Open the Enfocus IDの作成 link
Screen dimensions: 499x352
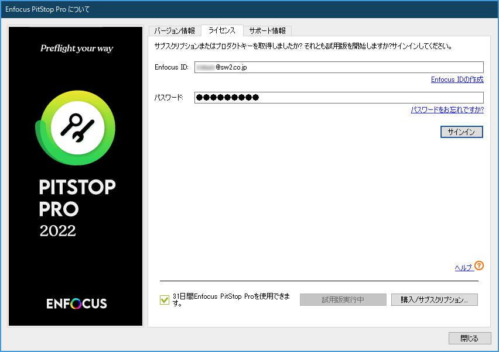[x=457, y=80]
